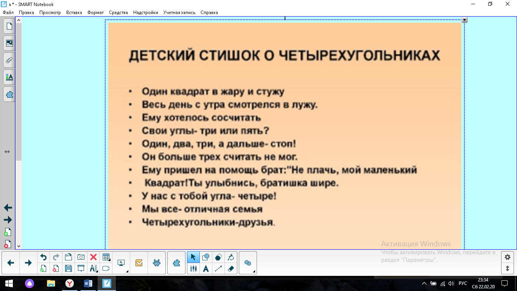Image resolution: width=517 pixels, height=291 pixels.
Task: Open the Формат menu
Action: point(95,13)
